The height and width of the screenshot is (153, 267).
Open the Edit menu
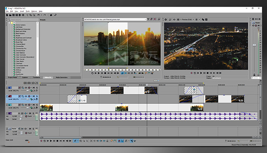11,11
